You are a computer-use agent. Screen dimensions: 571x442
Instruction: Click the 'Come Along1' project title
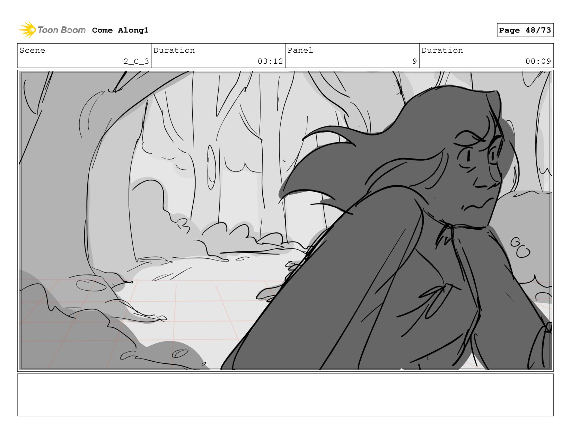pyautogui.click(x=120, y=30)
